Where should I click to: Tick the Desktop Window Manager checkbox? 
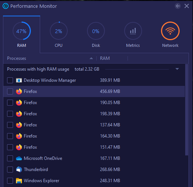pos(10,80)
